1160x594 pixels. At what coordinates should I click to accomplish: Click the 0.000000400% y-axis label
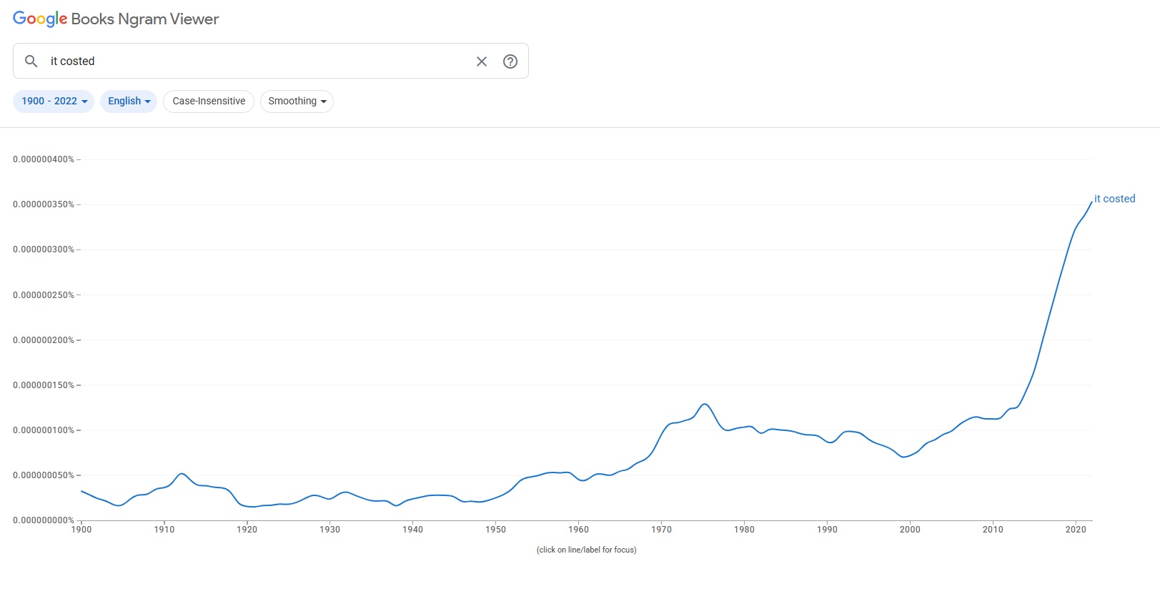44,159
